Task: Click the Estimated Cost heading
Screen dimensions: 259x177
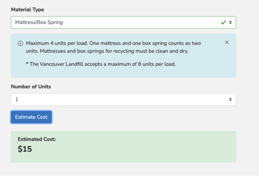Action: 37,139
